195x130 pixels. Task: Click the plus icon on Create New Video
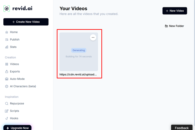coord(14,22)
